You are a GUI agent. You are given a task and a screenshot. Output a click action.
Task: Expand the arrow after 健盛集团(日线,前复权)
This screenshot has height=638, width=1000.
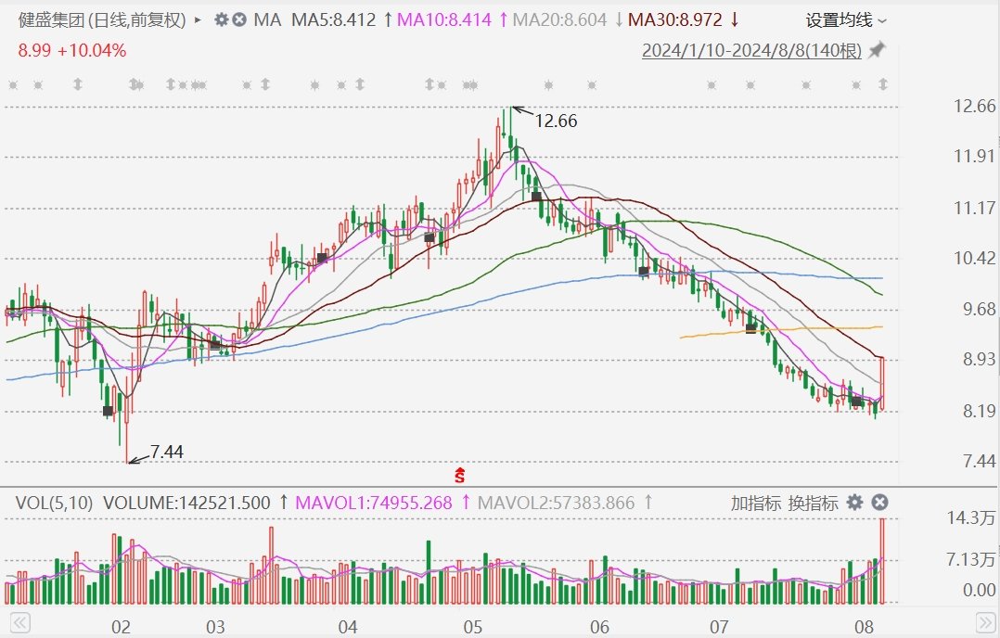pos(198,20)
